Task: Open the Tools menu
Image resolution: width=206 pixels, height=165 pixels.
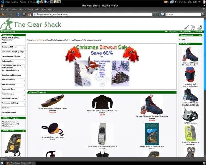Action: 44,9
